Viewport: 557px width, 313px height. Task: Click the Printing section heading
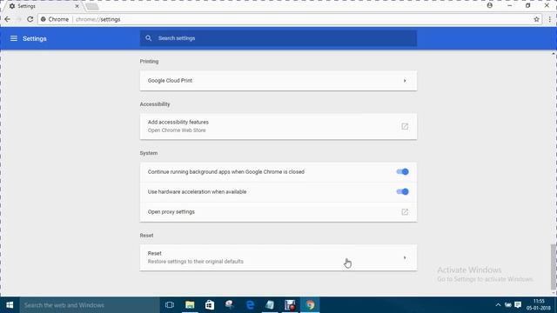[x=149, y=62]
